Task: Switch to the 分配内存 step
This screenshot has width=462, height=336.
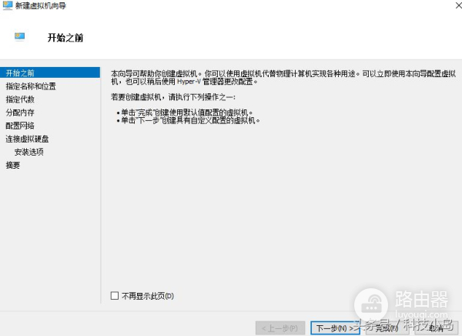Action: coord(20,113)
